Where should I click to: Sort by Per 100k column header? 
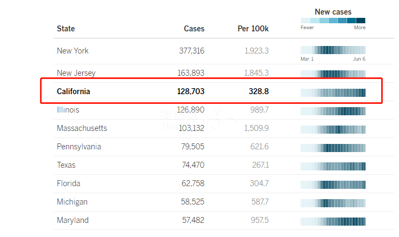pyautogui.click(x=253, y=29)
